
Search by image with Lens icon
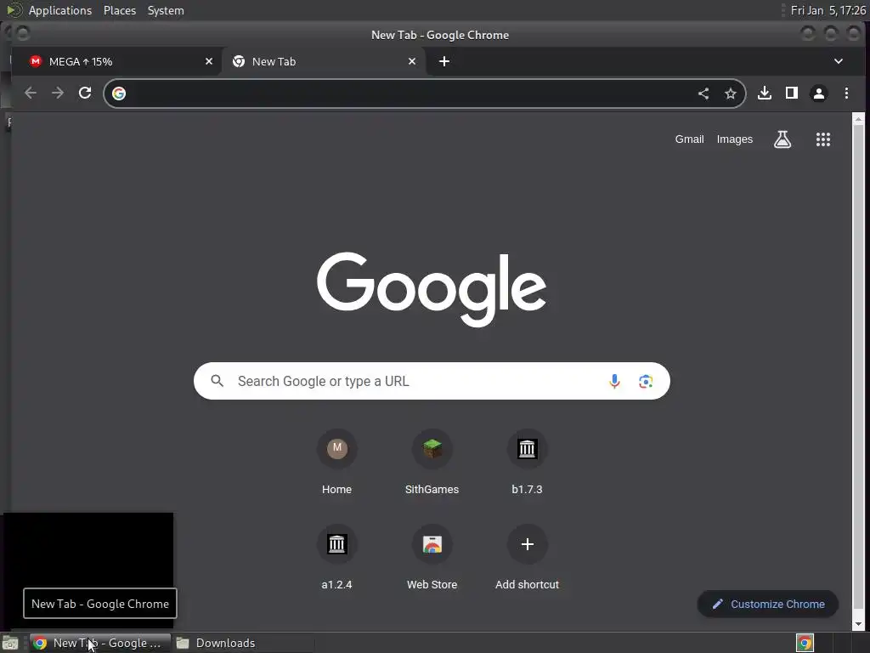point(646,382)
